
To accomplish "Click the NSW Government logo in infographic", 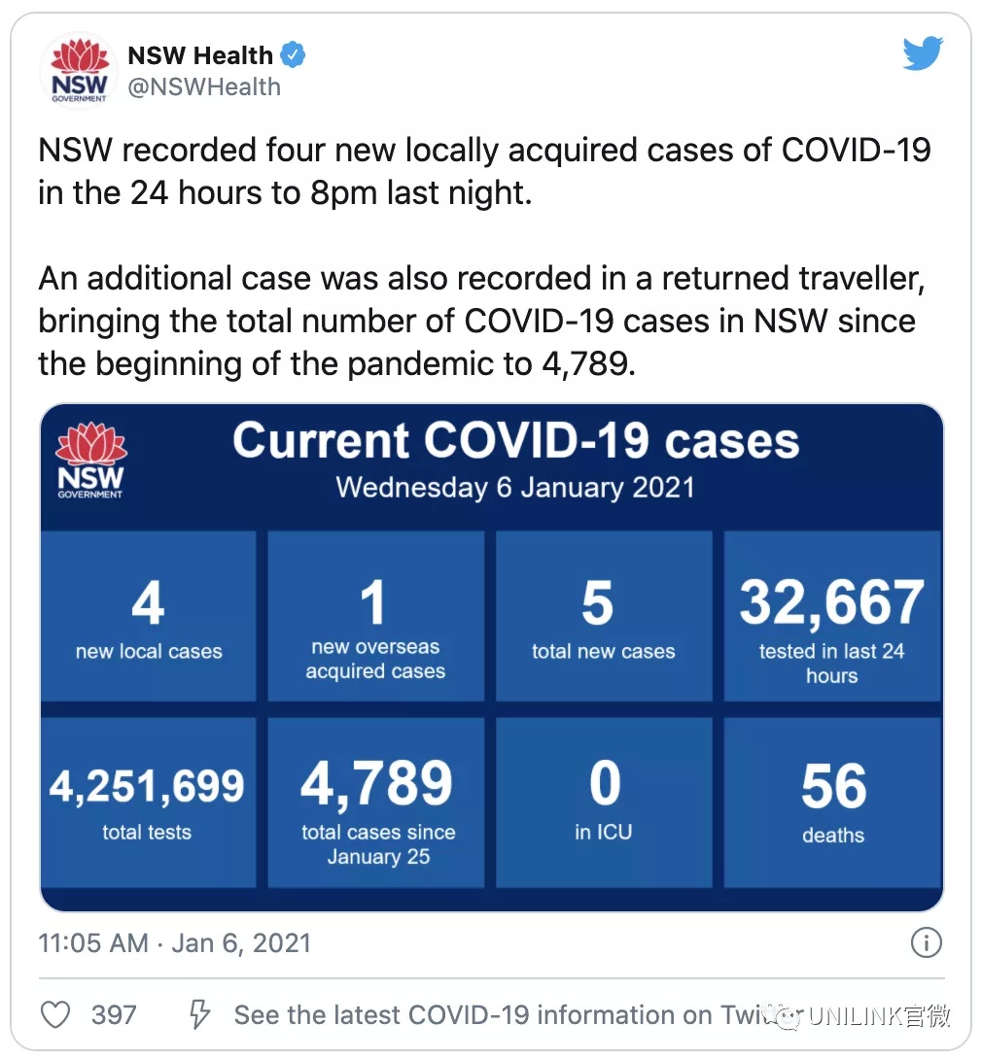I will [x=90, y=461].
